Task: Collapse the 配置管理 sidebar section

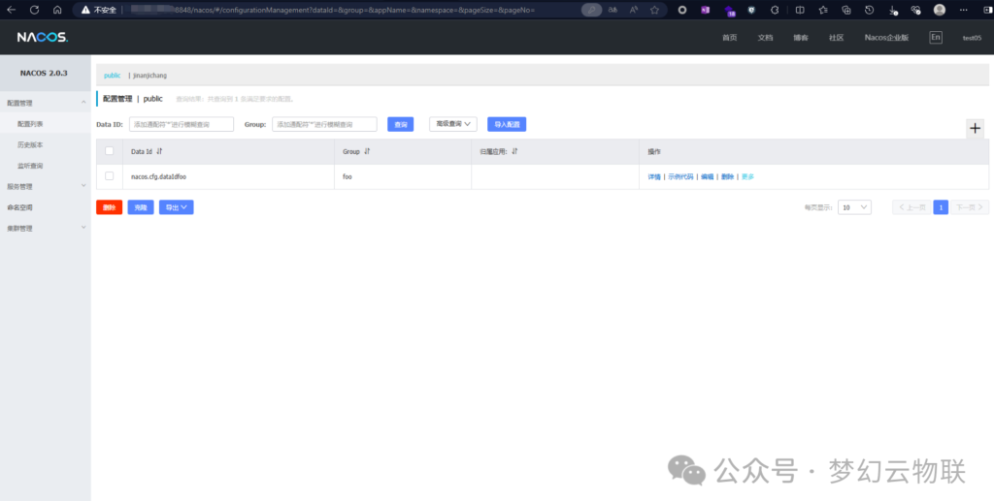Action: tap(83, 103)
